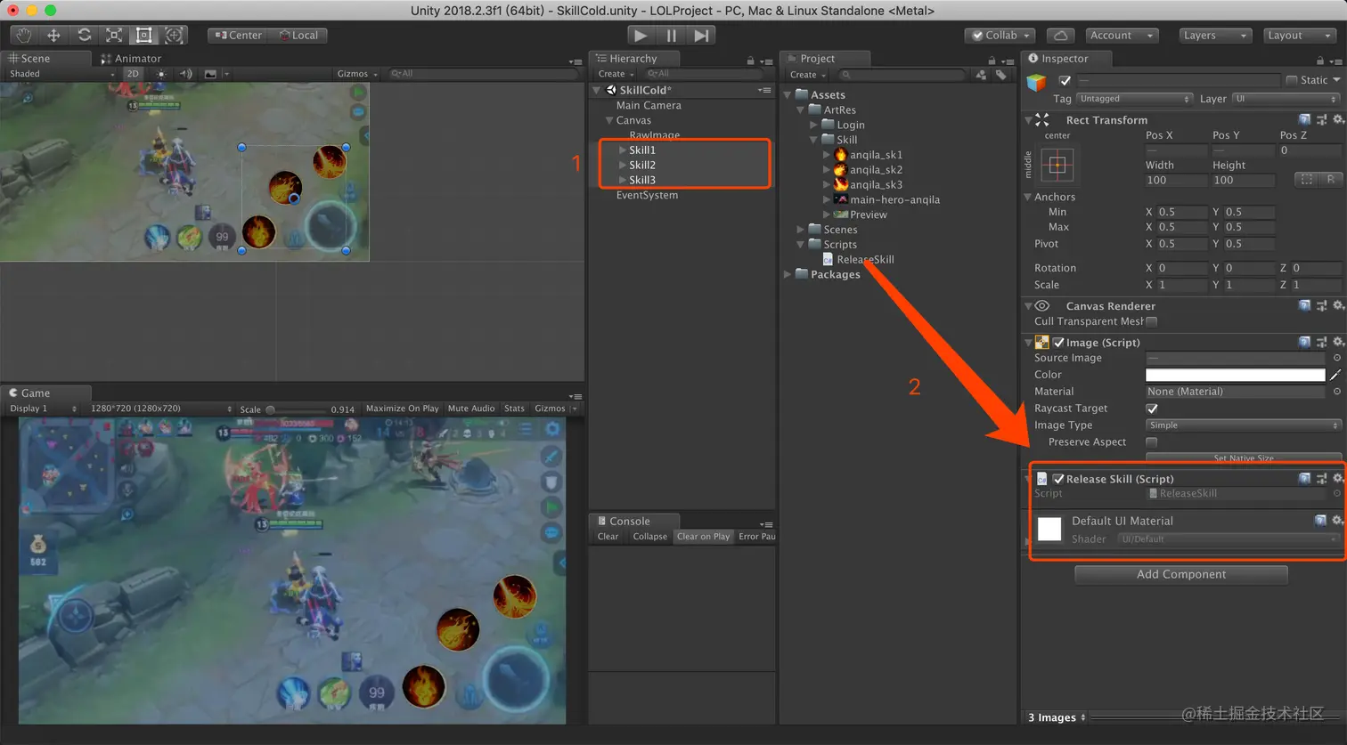The image size is (1347, 745).
Task: Select the Scale tool
Action: 114,35
